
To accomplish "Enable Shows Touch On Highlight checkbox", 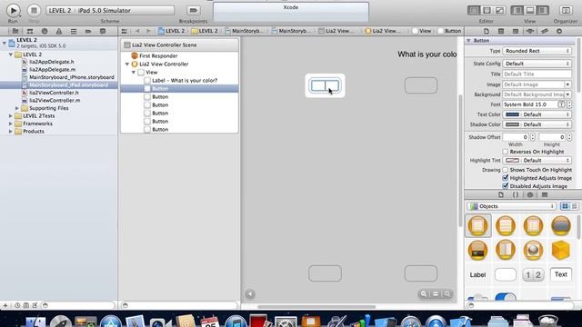I will tap(506, 170).
